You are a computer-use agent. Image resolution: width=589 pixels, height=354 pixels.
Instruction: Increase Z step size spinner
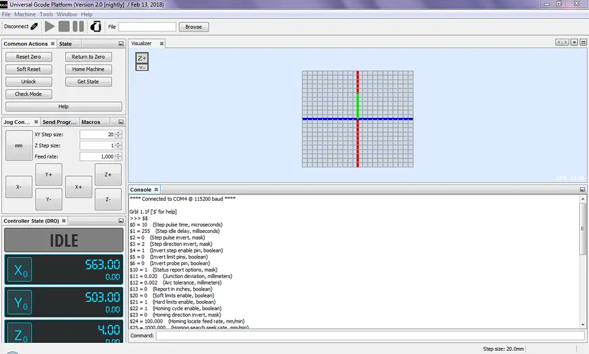tap(118, 143)
